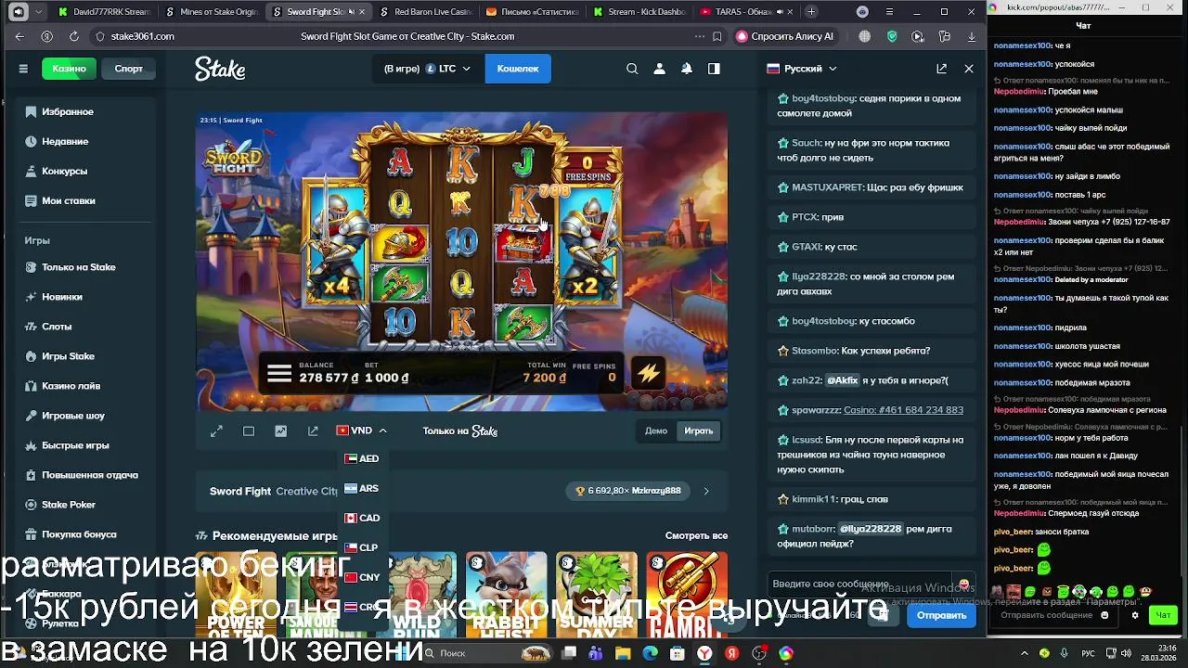Viewport: 1188px width, 668px height.
Task: Select the Спорт section button
Action: [128, 69]
